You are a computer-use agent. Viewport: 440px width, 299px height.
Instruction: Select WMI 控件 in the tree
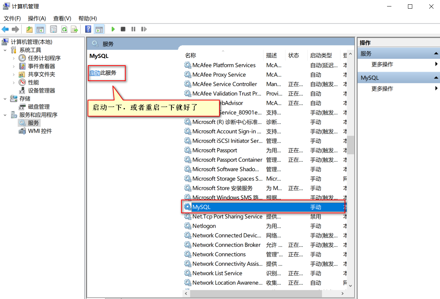tap(40, 131)
